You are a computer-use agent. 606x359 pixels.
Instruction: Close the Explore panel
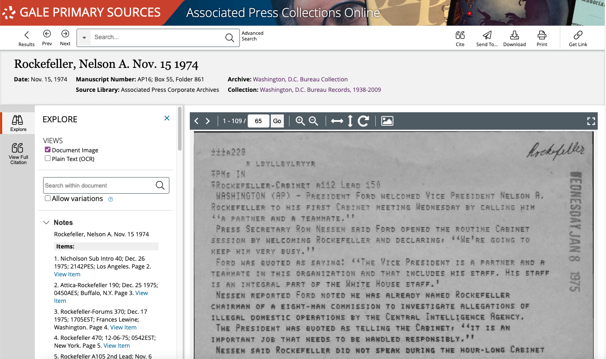(167, 118)
